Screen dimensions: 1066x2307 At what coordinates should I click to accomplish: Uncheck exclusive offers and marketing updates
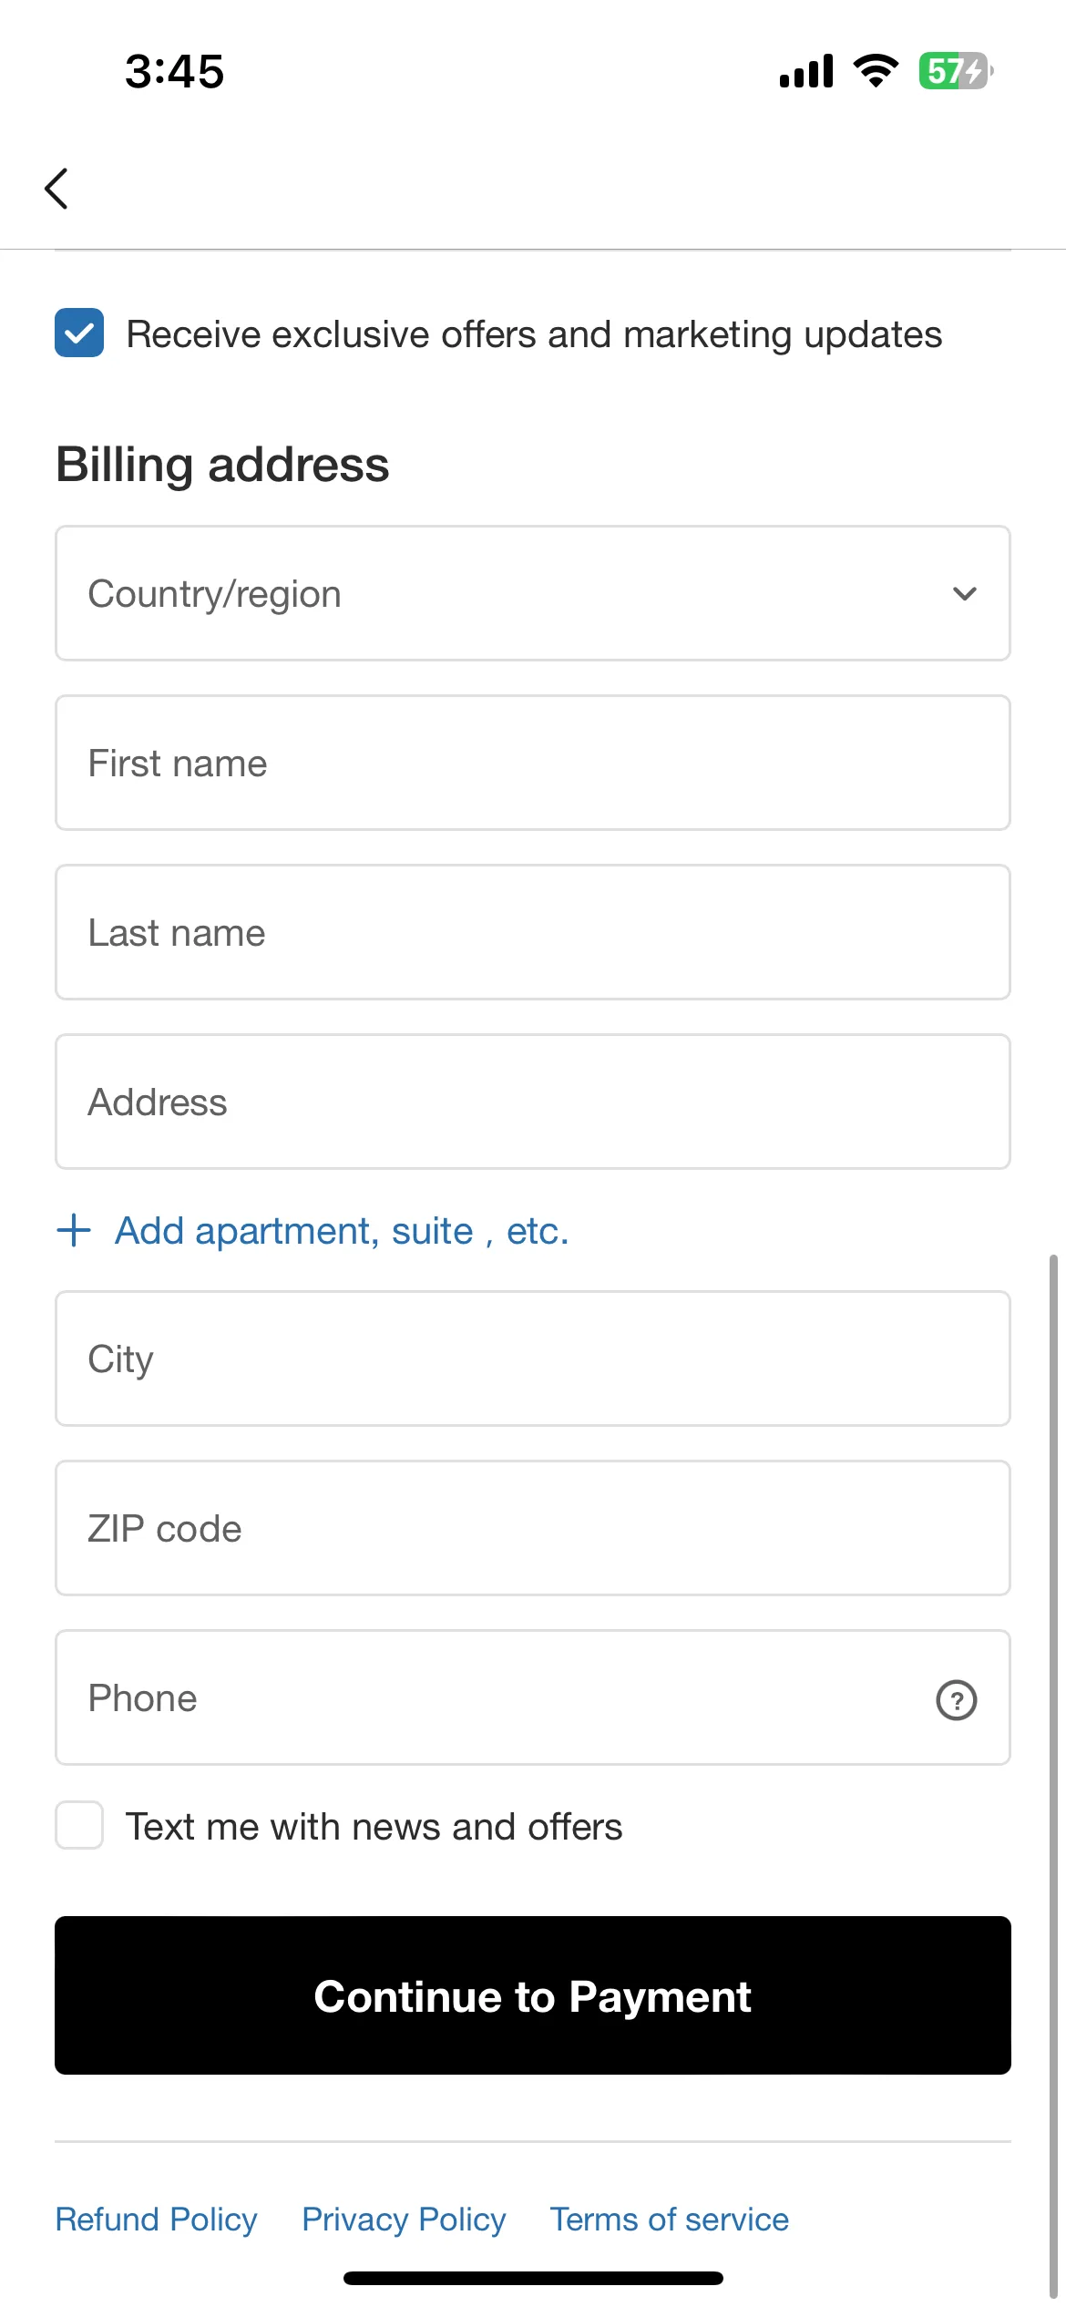coord(79,333)
